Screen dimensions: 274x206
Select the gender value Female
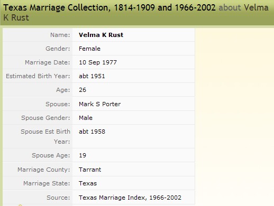[89, 49]
